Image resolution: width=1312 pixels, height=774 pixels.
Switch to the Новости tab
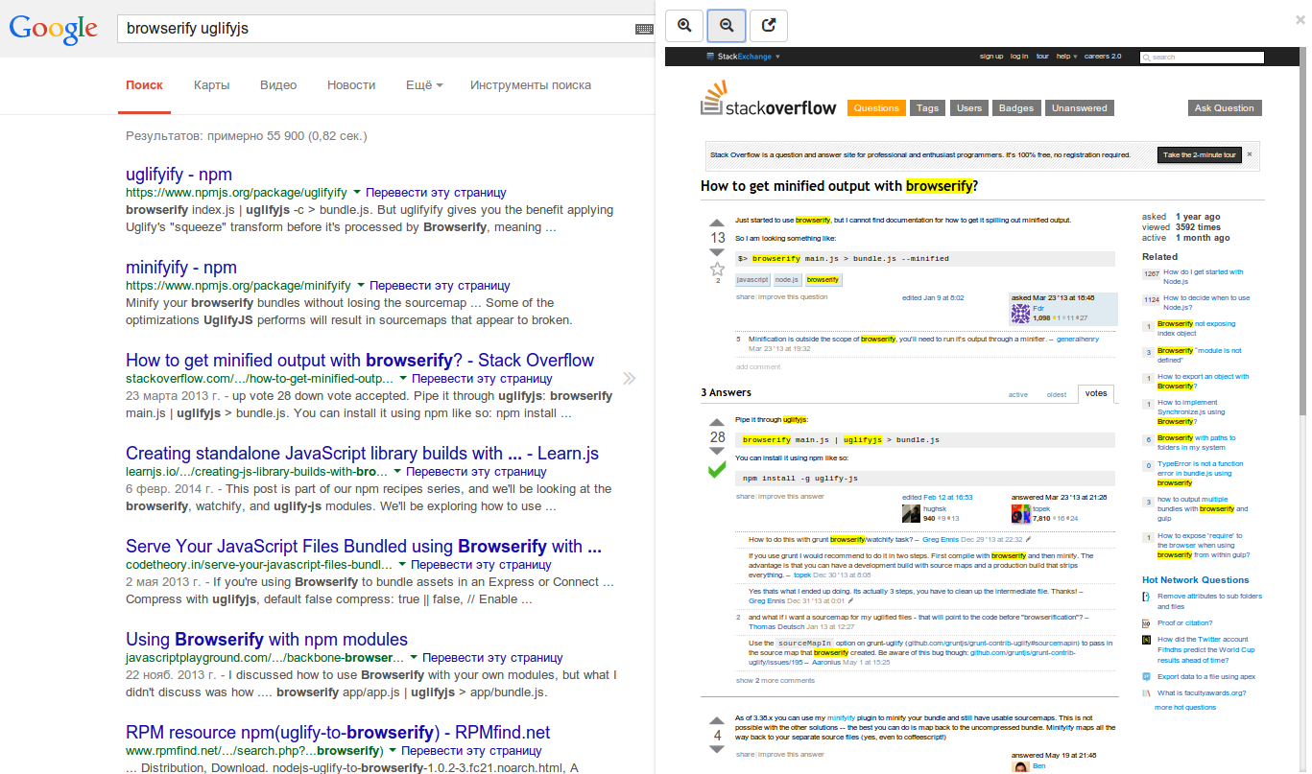coord(351,85)
